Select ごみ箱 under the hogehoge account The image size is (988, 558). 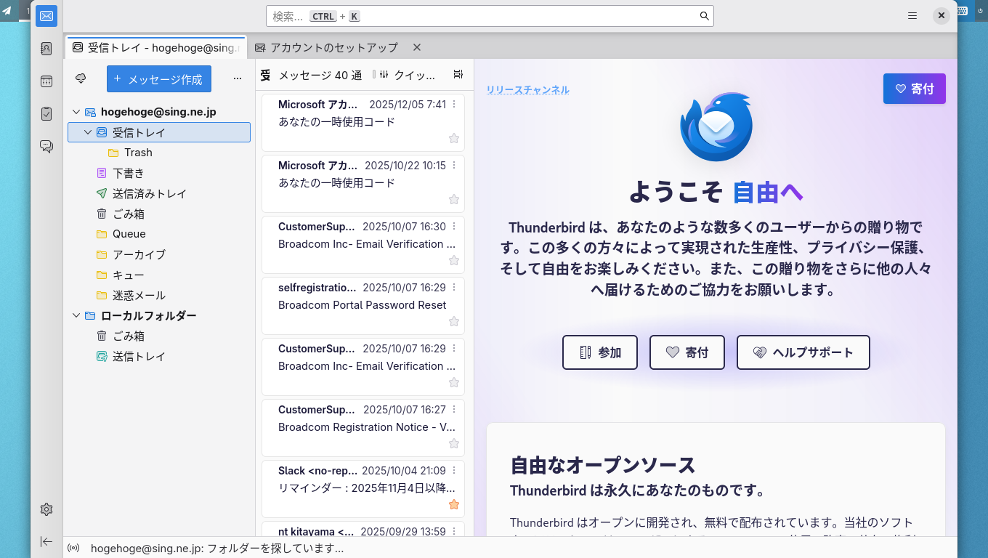[159, 214]
